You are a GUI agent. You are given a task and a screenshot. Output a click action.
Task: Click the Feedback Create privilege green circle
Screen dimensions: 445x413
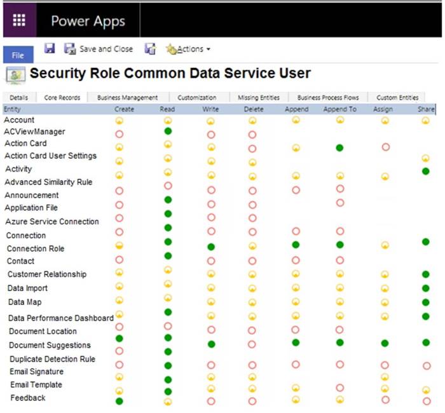tap(119, 401)
